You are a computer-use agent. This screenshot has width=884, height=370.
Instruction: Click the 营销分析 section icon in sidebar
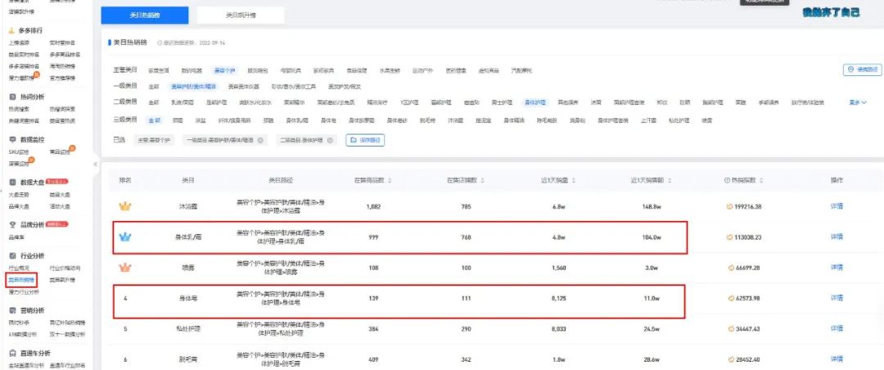tap(11, 310)
